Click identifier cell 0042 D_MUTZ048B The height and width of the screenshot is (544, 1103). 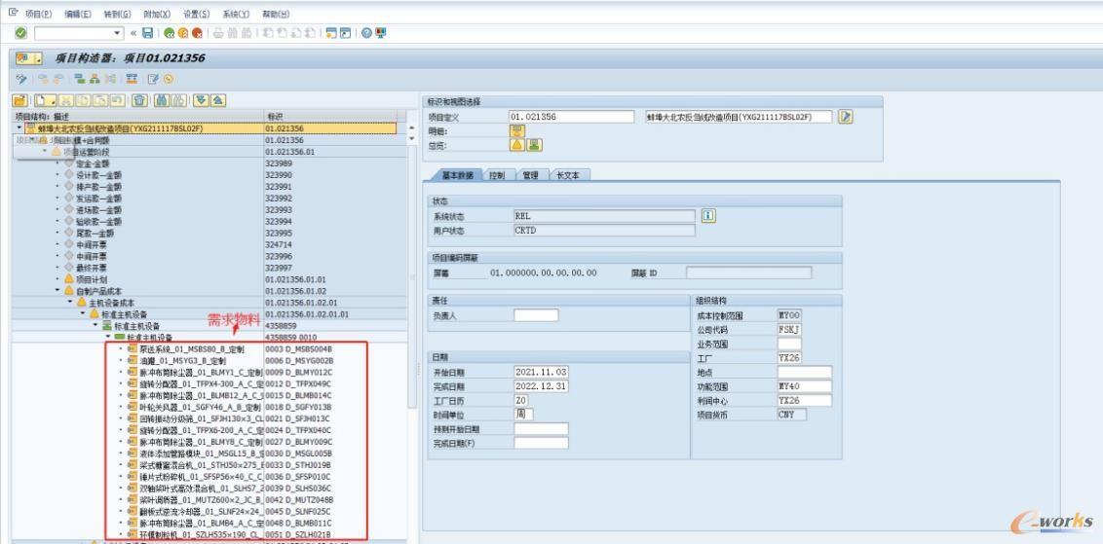pyautogui.click(x=299, y=500)
